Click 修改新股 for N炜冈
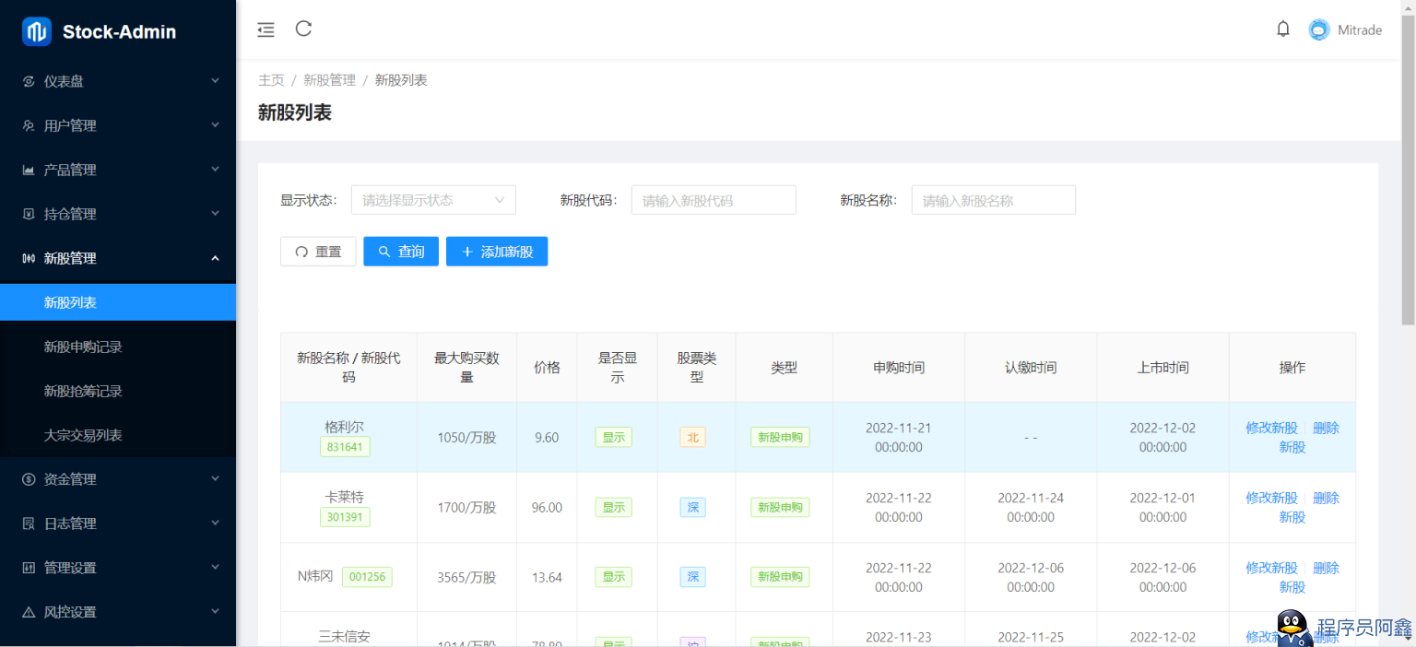This screenshot has width=1416, height=647. coord(1271,568)
